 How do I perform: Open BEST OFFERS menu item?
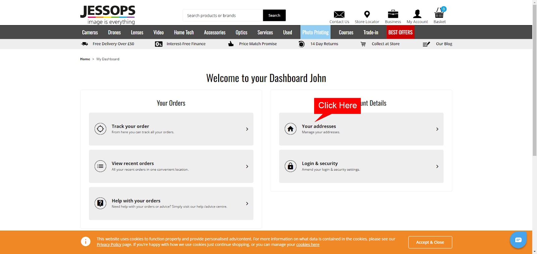point(400,32)
